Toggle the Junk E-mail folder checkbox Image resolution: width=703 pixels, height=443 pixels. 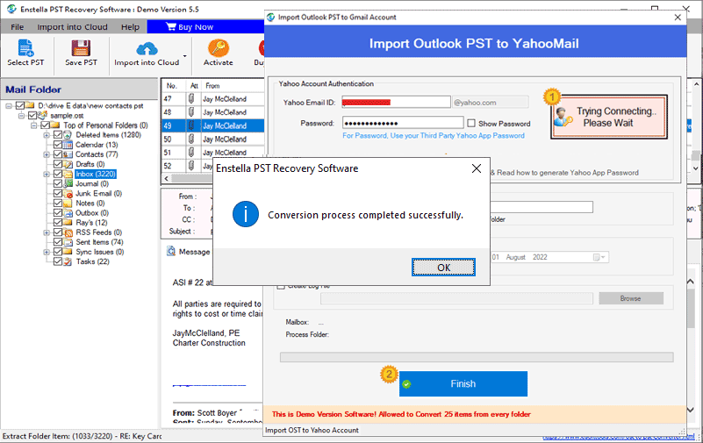pos(58,194)
